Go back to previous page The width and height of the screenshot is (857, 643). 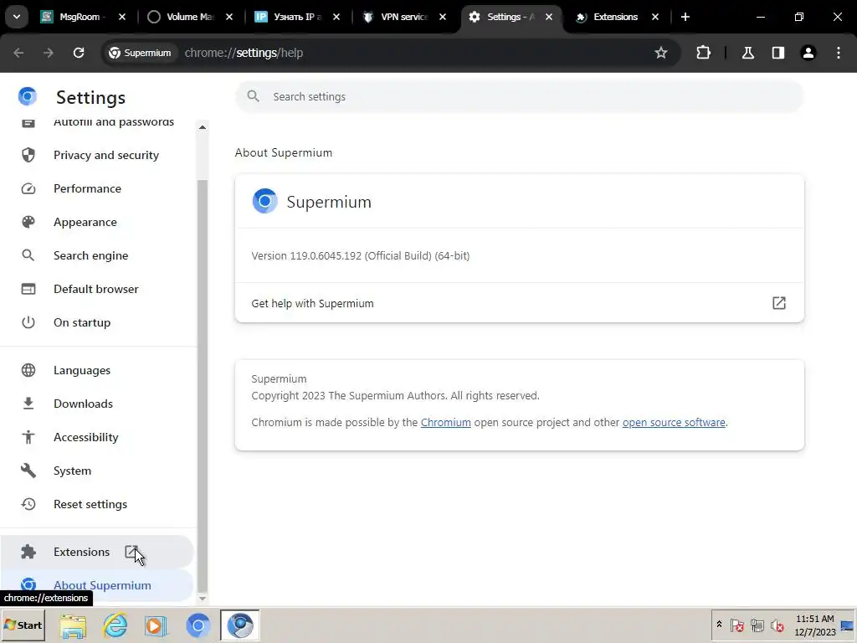click(x=18, y=53)
